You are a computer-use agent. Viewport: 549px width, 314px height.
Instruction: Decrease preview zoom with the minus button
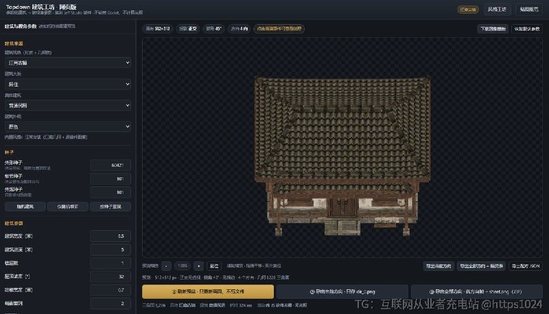tap(166, 266)
